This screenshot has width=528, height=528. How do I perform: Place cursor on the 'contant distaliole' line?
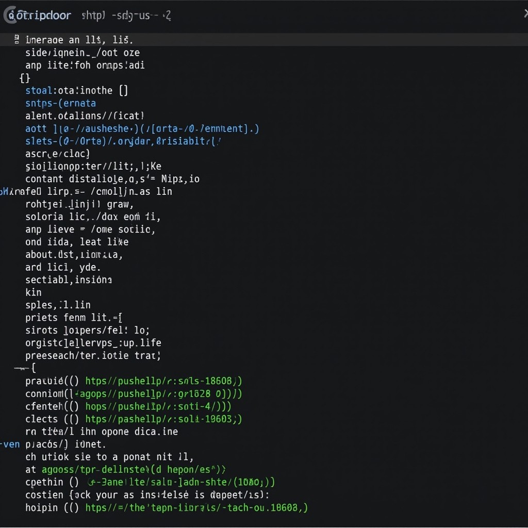click(112, 179)
